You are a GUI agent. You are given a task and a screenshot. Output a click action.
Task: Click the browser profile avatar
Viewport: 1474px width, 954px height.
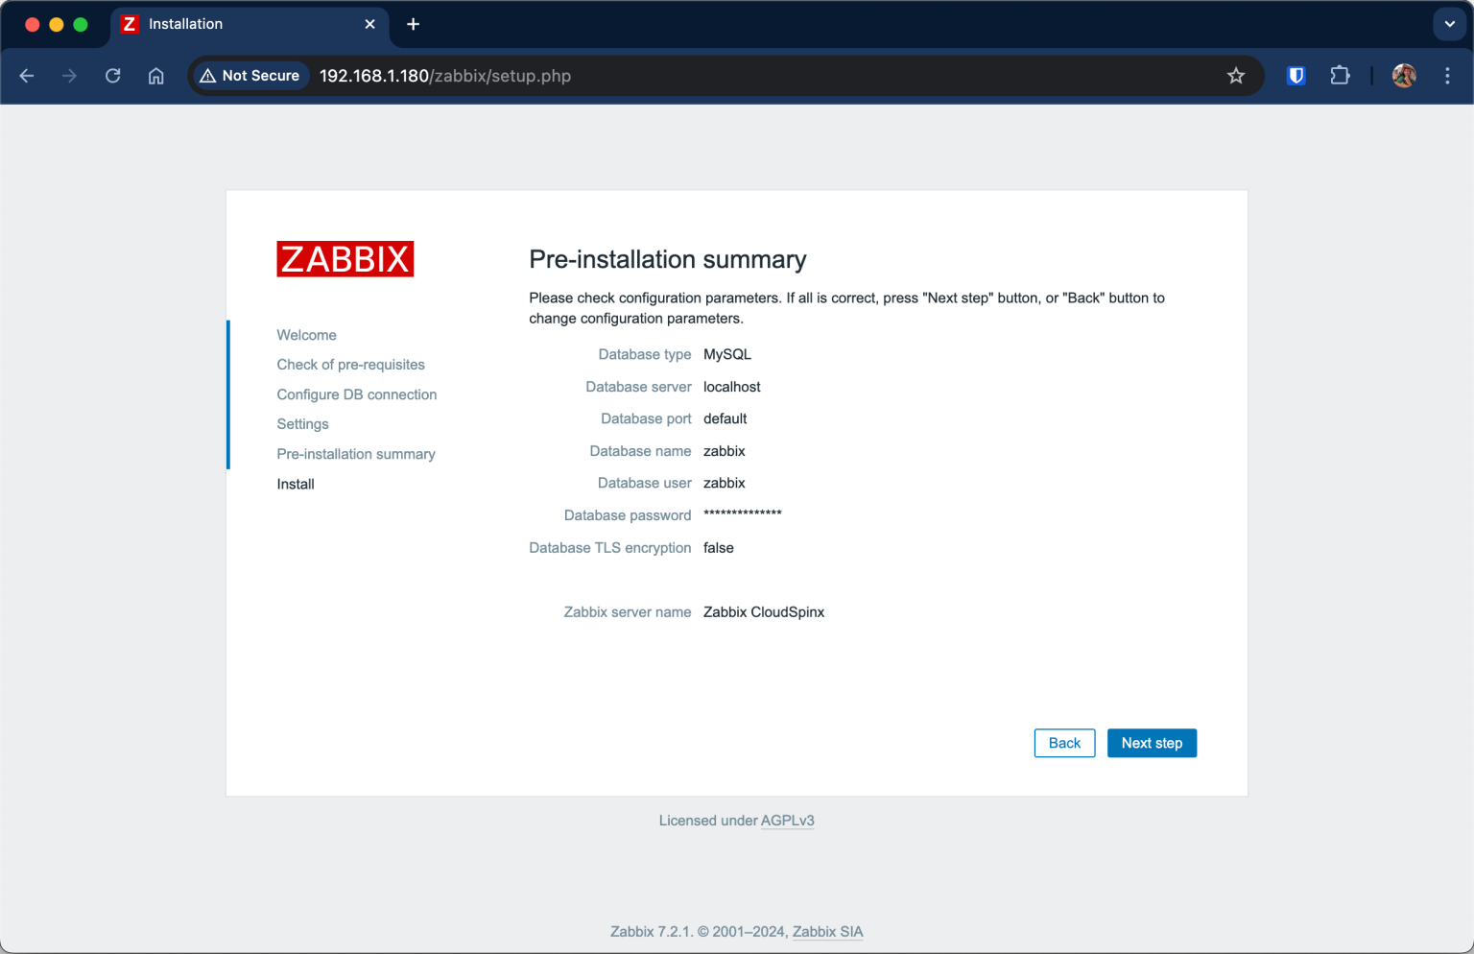coord(1403,75)
